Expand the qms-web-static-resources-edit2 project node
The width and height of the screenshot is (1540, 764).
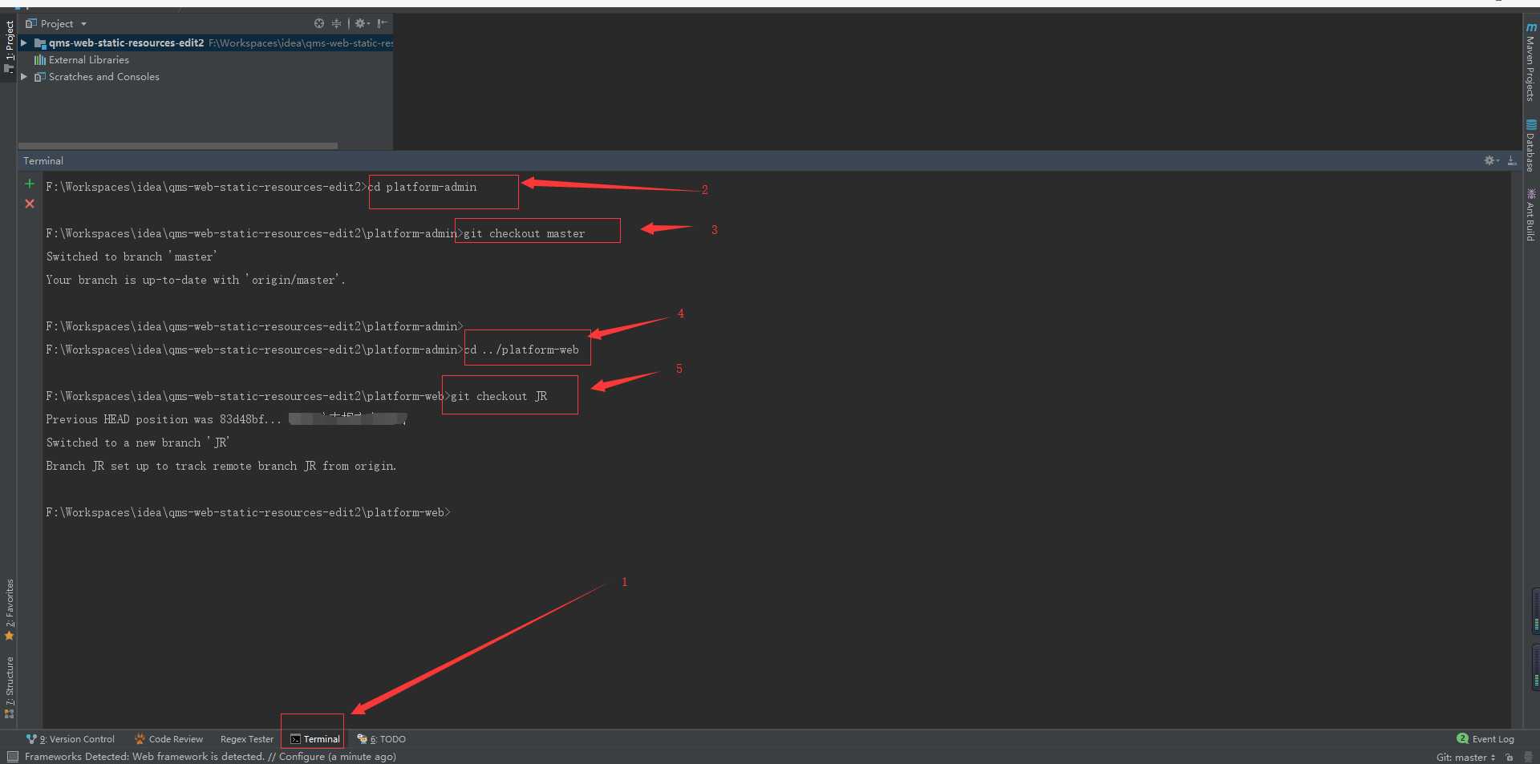(24, 42)
